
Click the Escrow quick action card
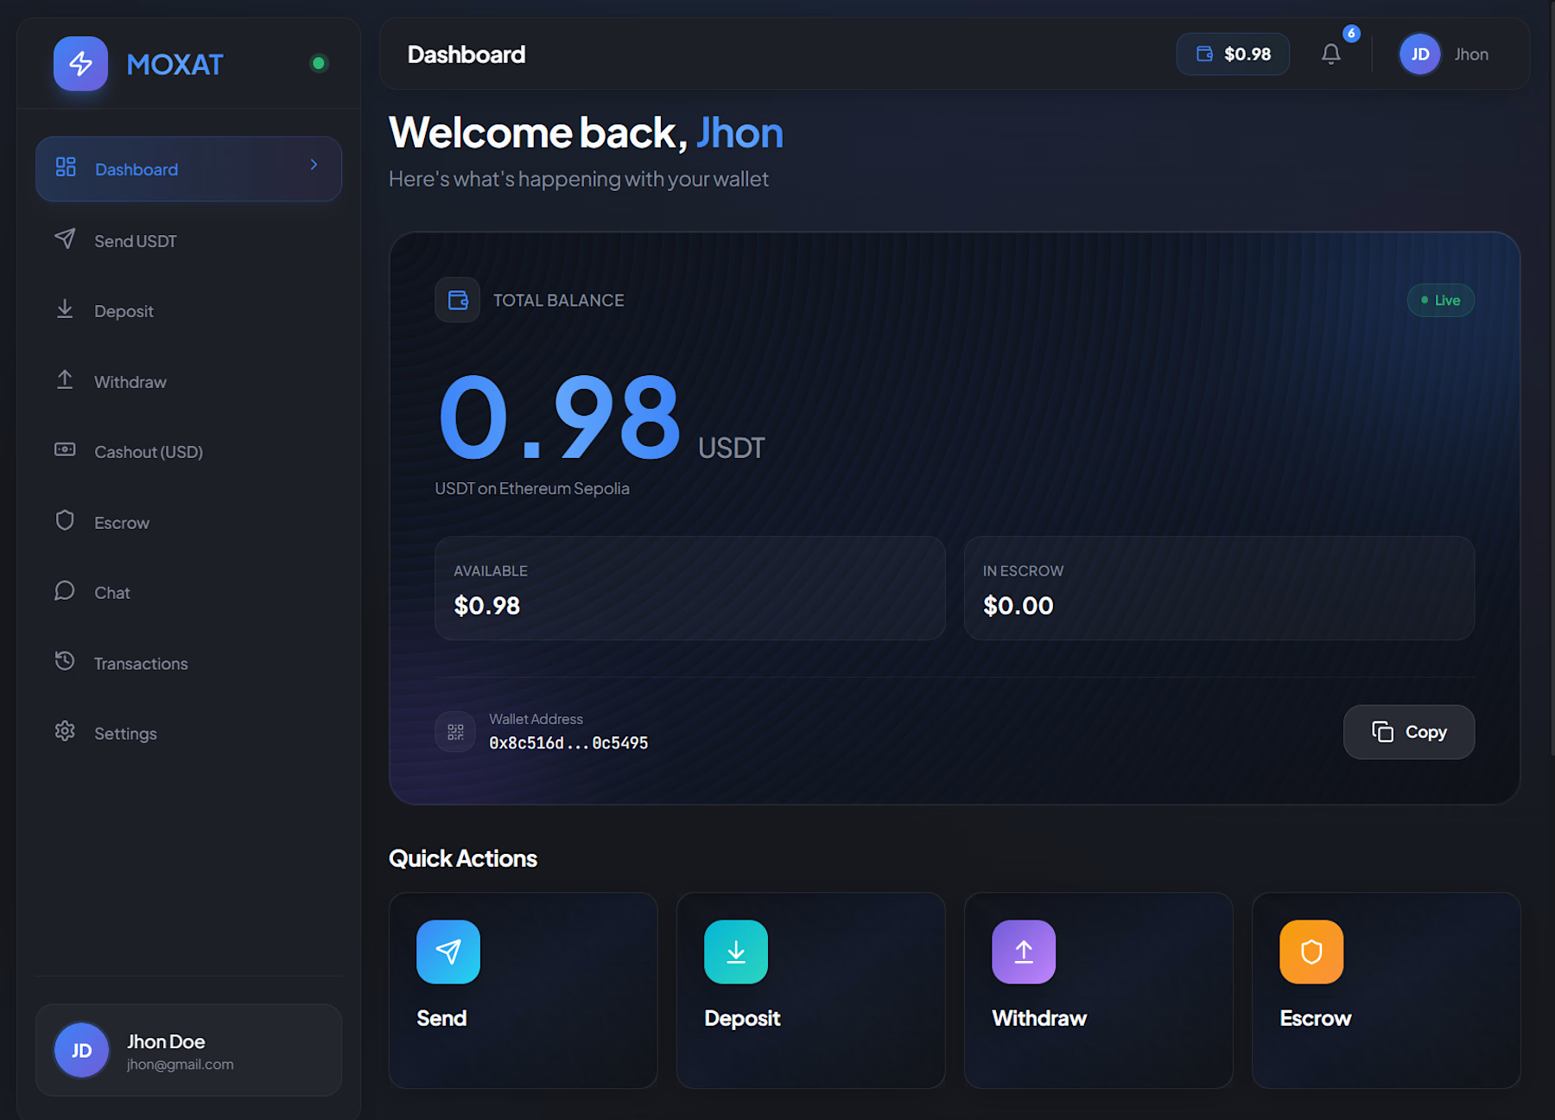click(x=1387, y=990)
